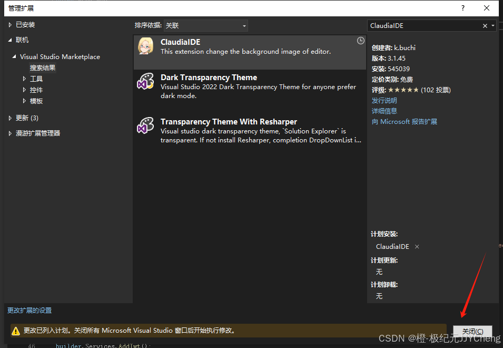Viewport: 503px width, 348px height.
Task: Click the Dark Transparency Theme palette icon
Action: [145, 81]
